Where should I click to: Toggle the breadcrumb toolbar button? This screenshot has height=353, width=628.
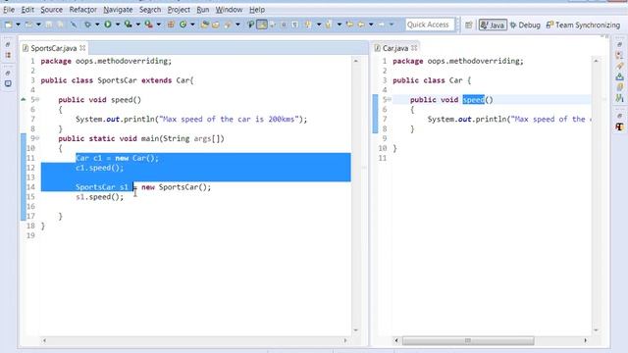pos(251,25)
